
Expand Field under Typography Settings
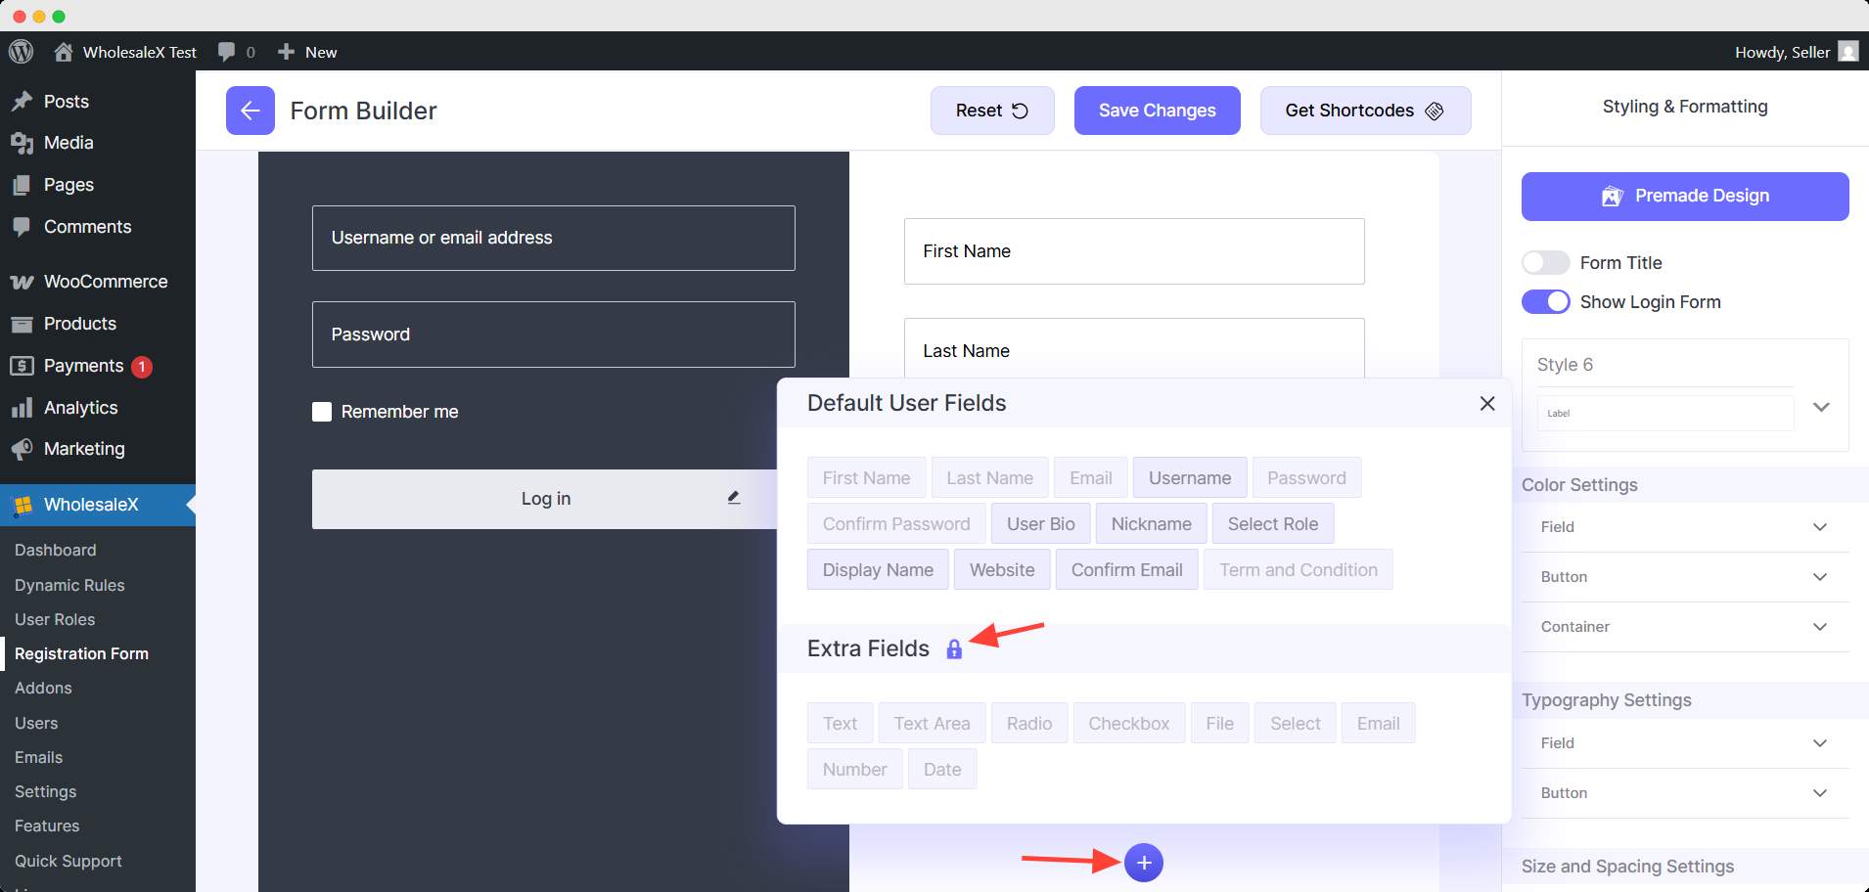pyautogui.click(x=1685, y=743)
